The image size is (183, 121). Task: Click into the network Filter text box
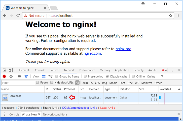pos(18,83)
